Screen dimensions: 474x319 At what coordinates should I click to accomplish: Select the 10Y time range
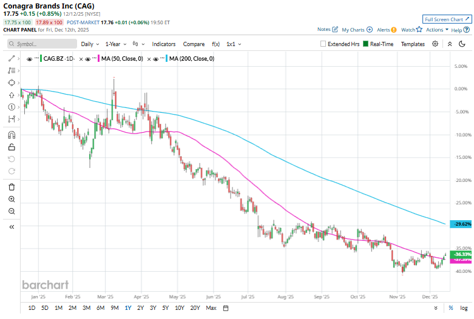tap(180, 308)
